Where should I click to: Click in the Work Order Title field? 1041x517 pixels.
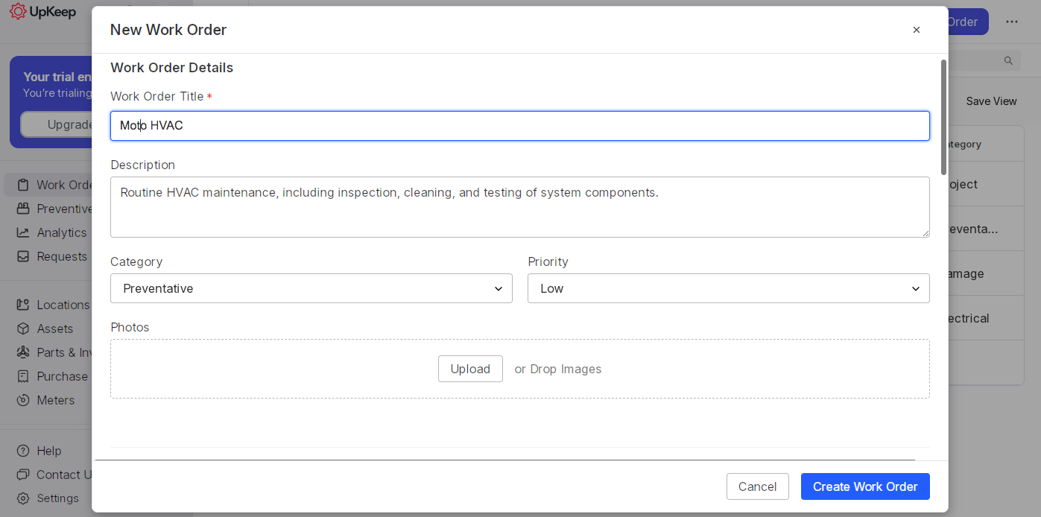click(x=519, y=126)
